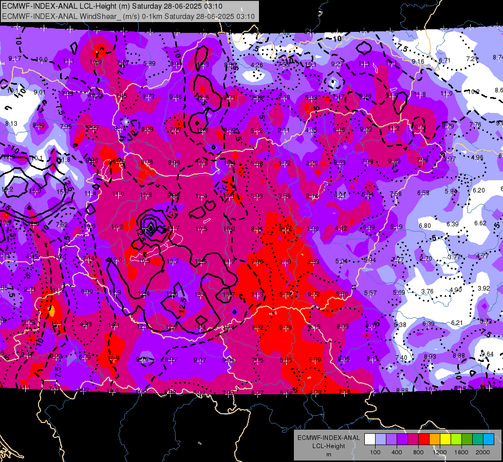Click the wind shear value 6.71
Image resolution: width=503 pixels, height=462 pixels.
coord(444,60)
